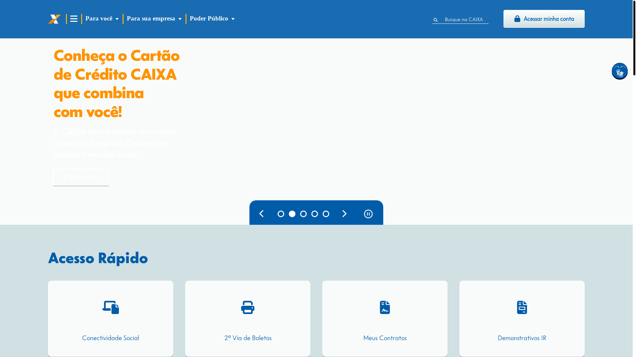Select the second carousel slide dot

pos(292,214)
